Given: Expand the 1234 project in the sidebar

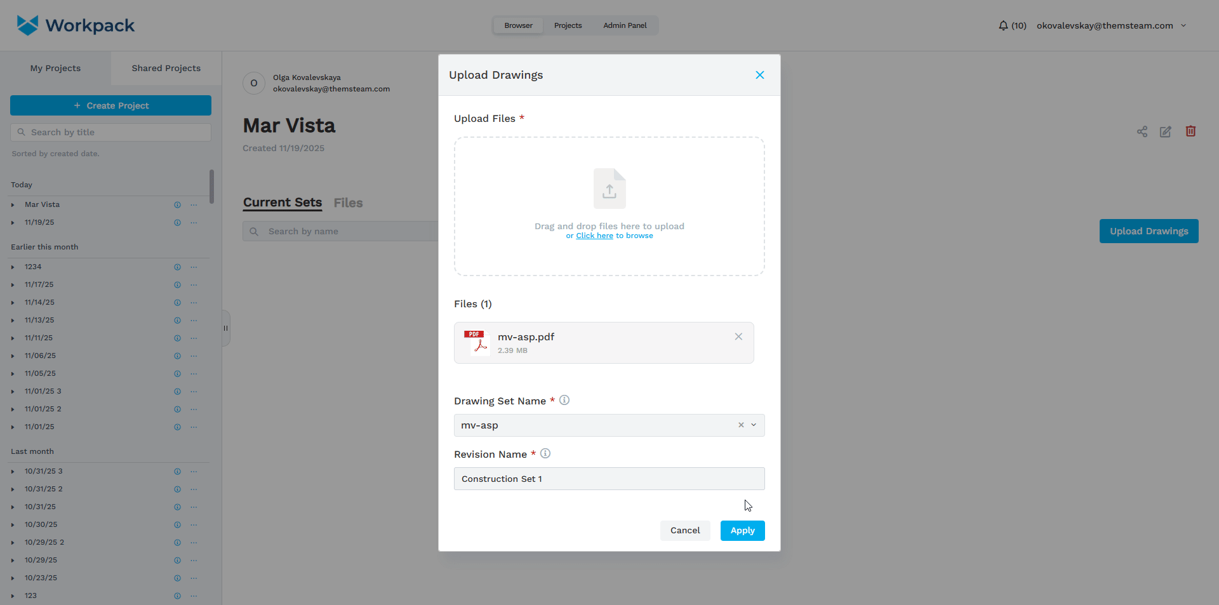Looking at the screenshot, I should point(13,267).
